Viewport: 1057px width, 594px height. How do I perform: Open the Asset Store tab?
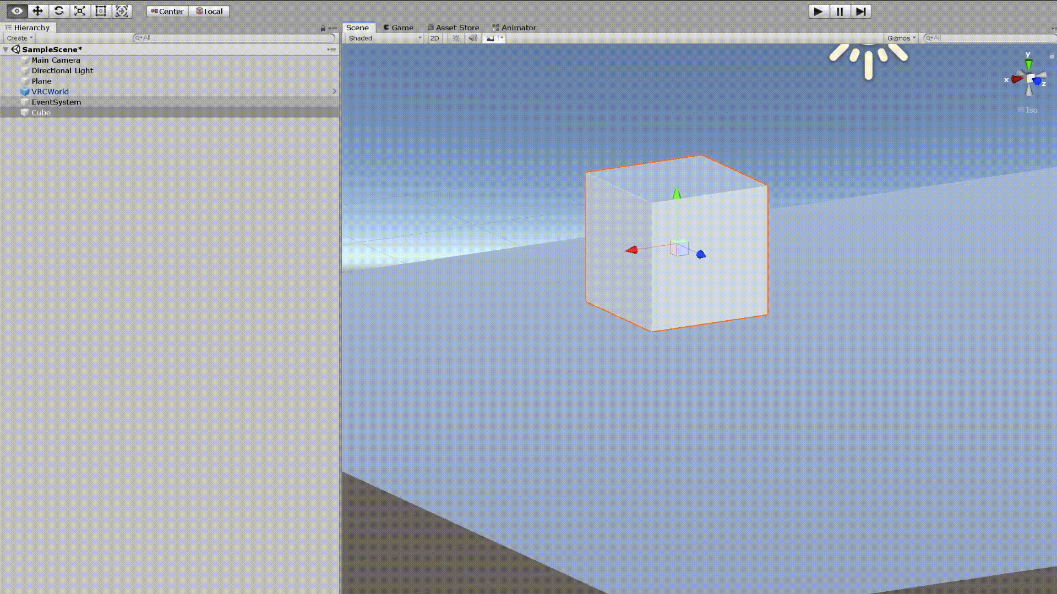(x=453, y=28)
